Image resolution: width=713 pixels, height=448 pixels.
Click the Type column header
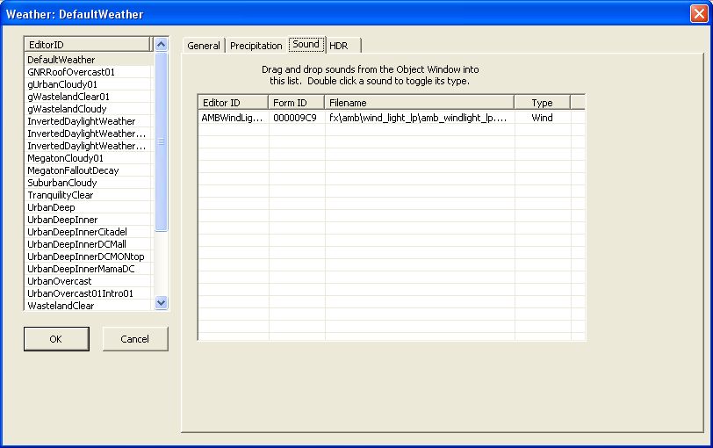tap(542, 102)
